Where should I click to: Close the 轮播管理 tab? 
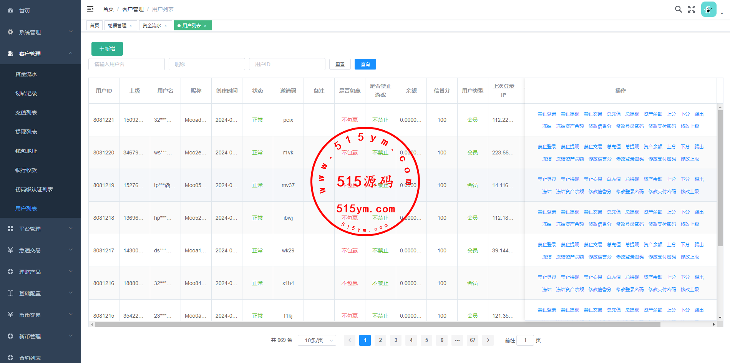[x=131, y=26]
